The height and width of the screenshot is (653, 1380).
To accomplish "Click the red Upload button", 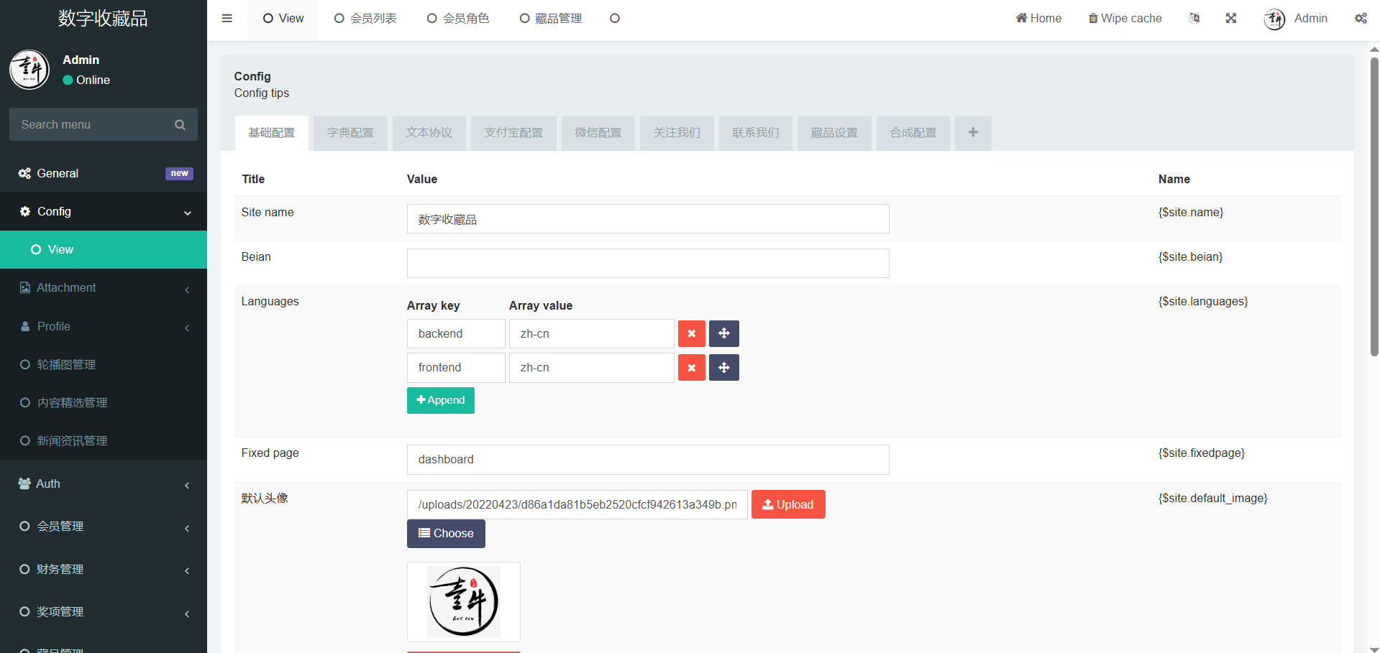I will pos(787,504).
